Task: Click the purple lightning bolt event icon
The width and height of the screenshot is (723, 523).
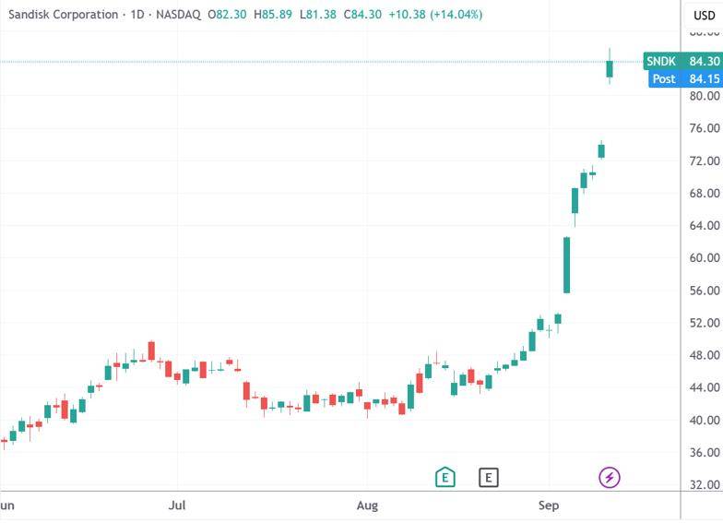Action: click(610, 477)
